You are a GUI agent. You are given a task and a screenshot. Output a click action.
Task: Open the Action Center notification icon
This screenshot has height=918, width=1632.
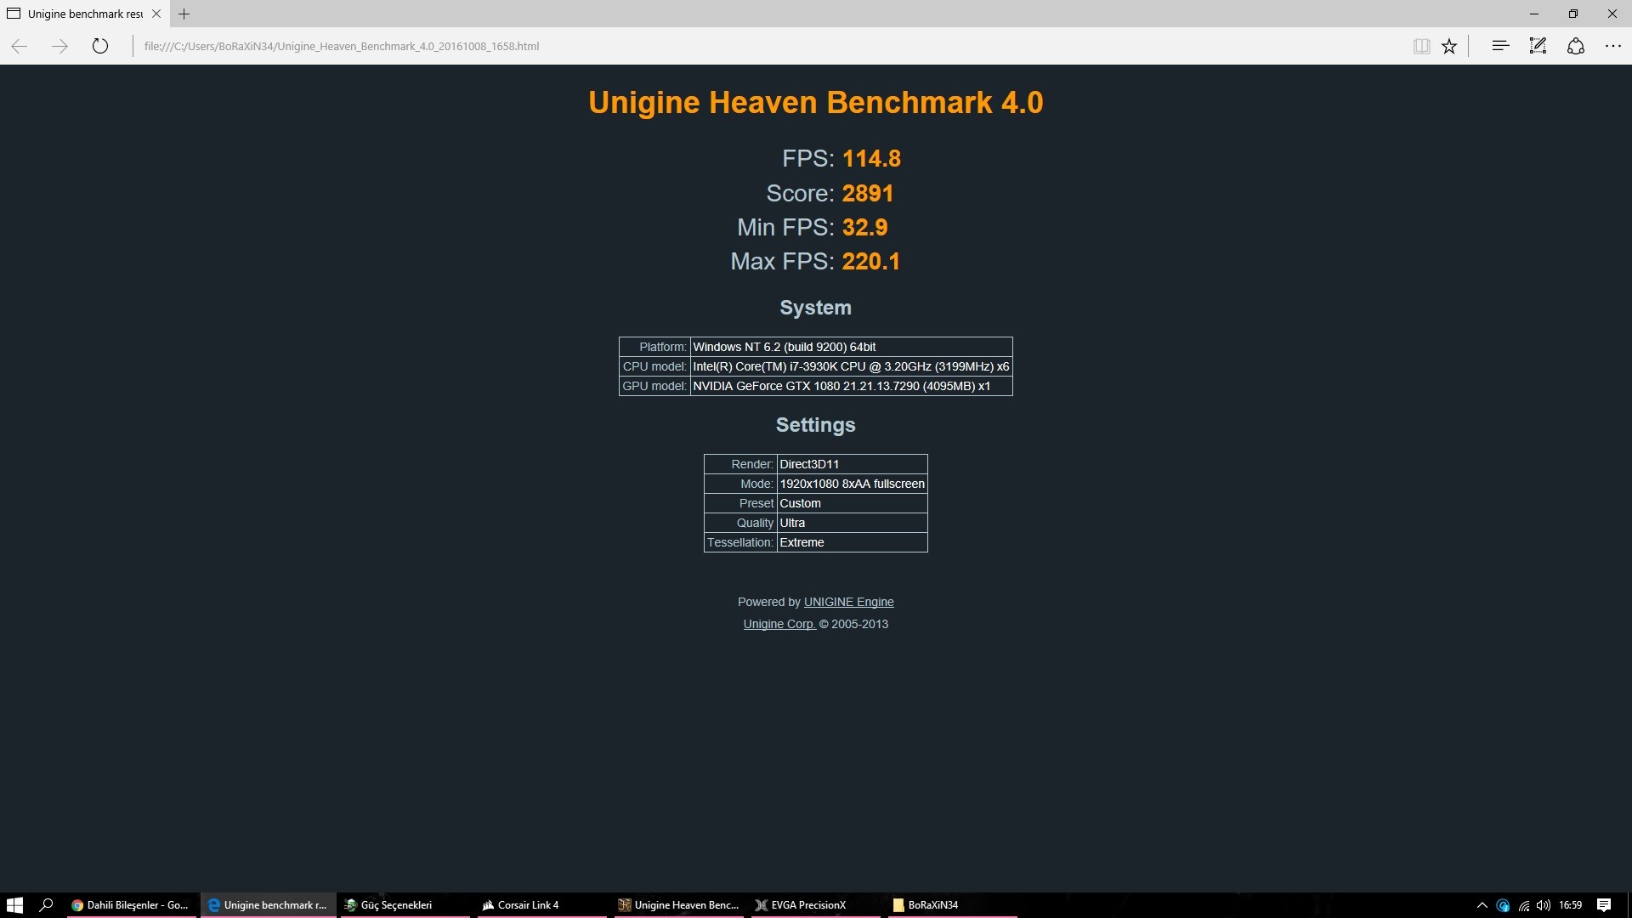pos(1604,905)
